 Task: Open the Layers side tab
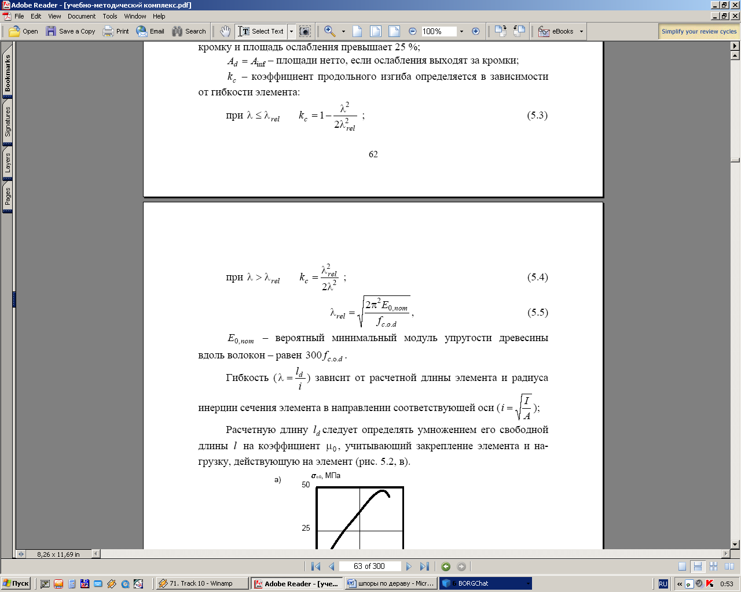pyautogui.click(x=8, y=163)
